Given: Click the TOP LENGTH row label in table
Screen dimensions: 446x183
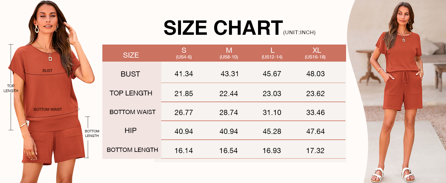Looking at the screenshot, I should 131,93.
